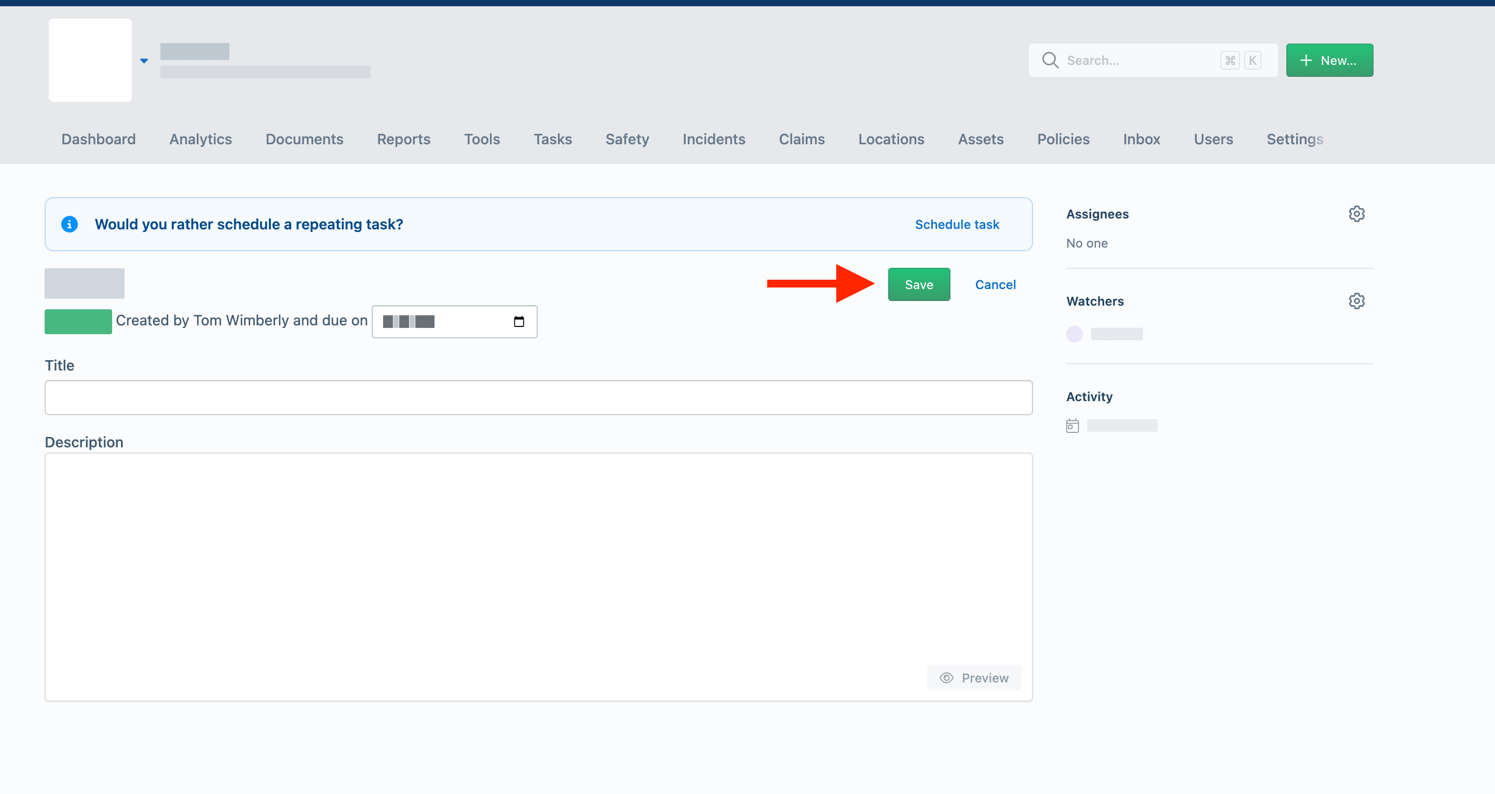Switch to the Reports tab
This screenshot has width=1495, height=794.
404,139
